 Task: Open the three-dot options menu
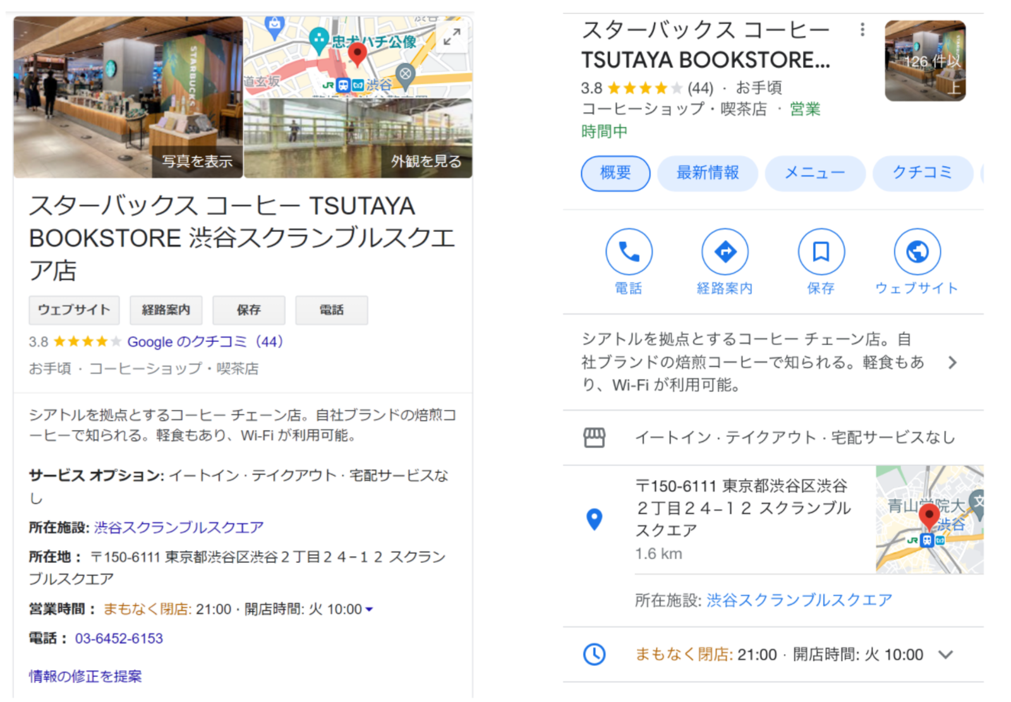pyautogui.click(x=863, y=30)
